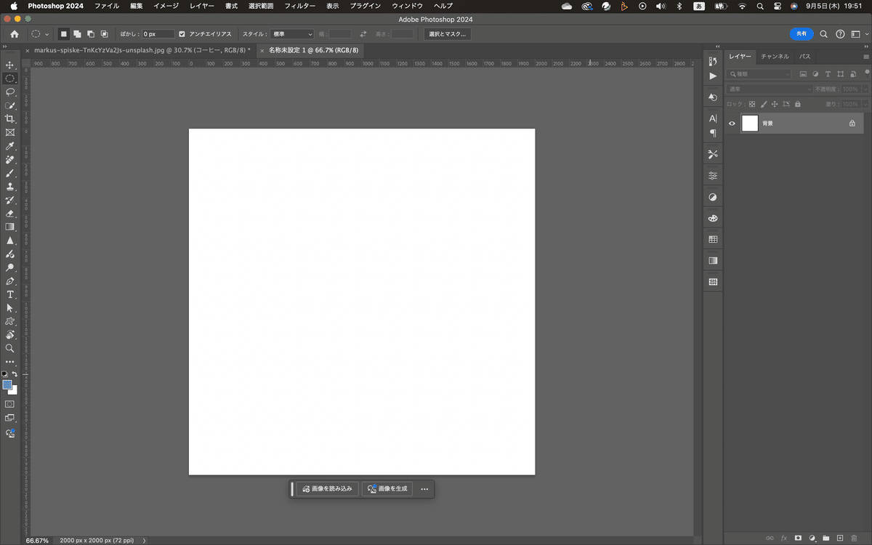The image size is (872, 545).
Task: Click the Home button in options bar
Action: [x=15, y=34]
